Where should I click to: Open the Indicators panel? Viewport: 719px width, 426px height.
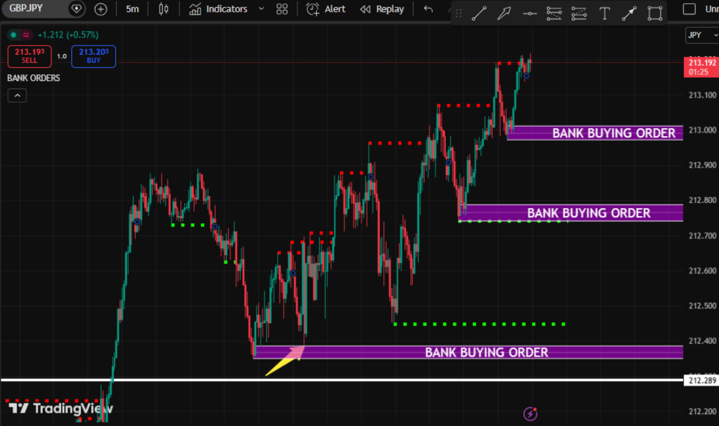pos(220,9)
